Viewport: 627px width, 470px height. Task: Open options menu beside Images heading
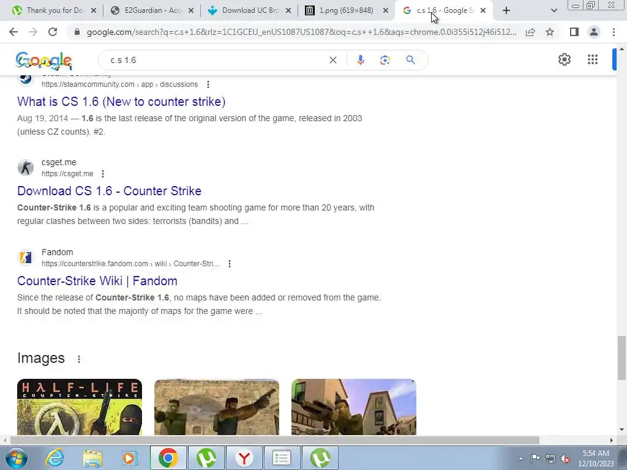79,359
